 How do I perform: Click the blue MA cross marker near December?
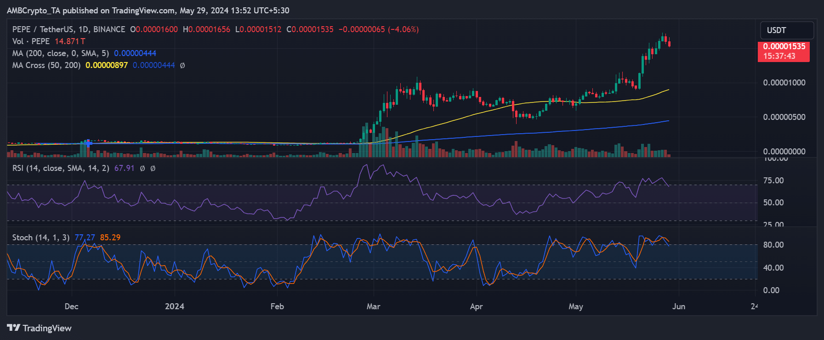(x=89, y=144)
